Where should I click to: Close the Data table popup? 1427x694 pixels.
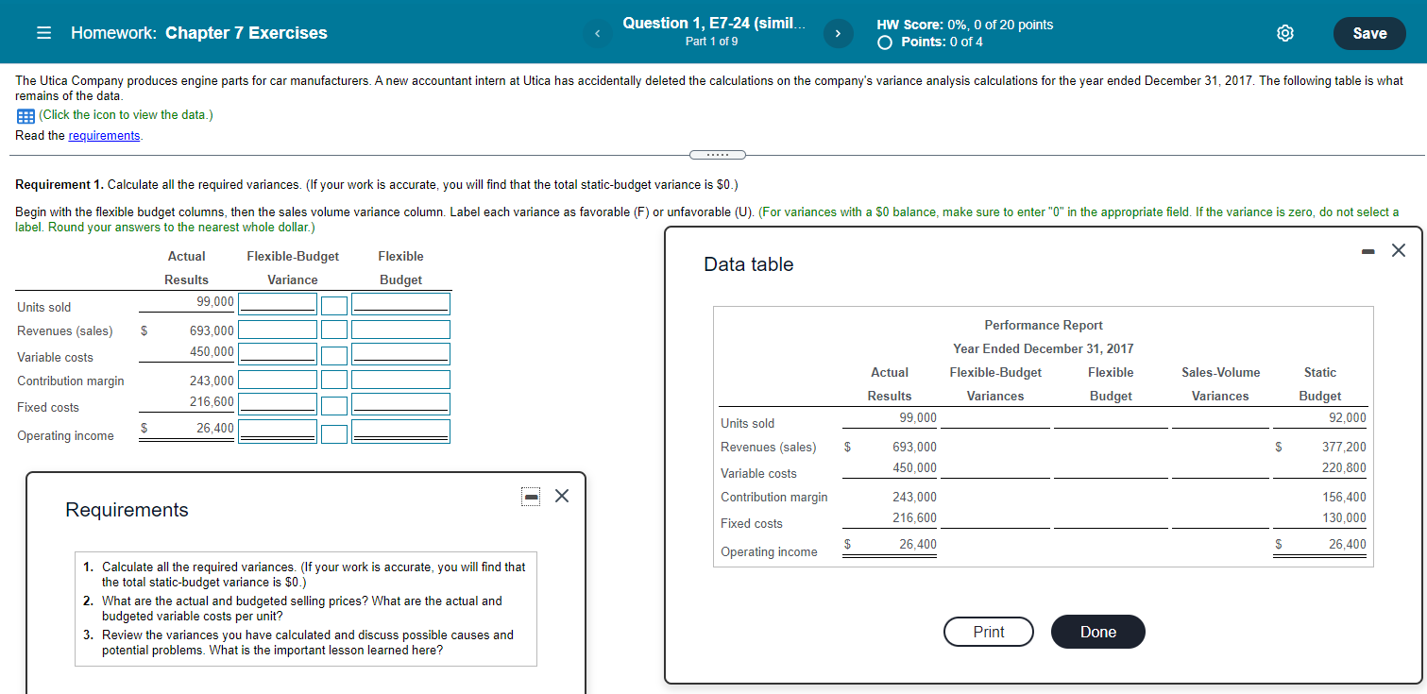(1399, 250)
